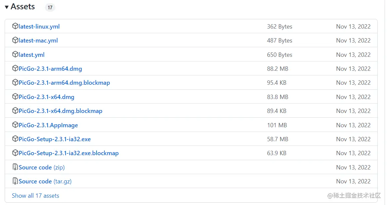Click zip file icon beside Source code (zip)
The height and width of the screenshot is (205, 387).
point(15,167)
